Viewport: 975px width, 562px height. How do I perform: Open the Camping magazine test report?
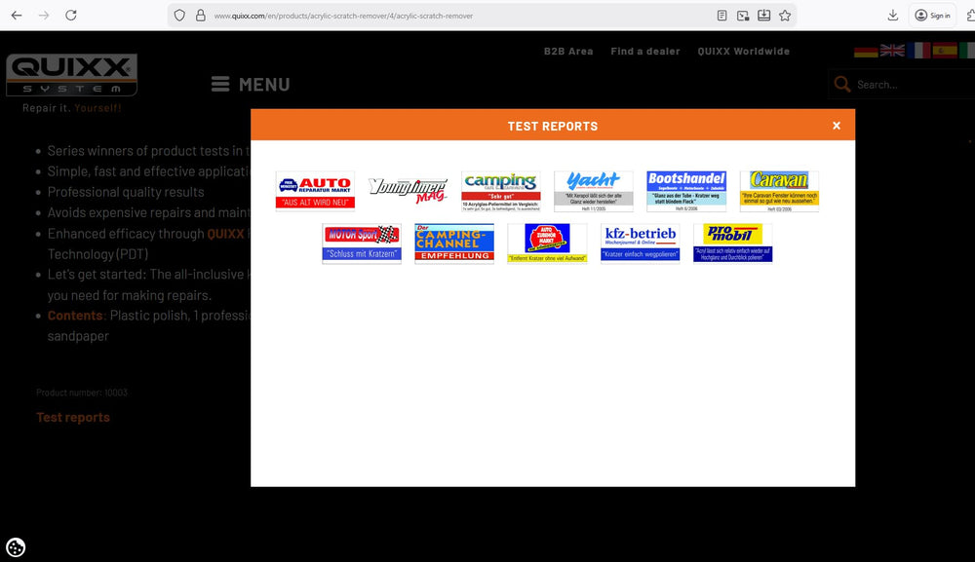(500, 191)
